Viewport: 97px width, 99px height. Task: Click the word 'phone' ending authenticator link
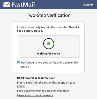(21, 86)
